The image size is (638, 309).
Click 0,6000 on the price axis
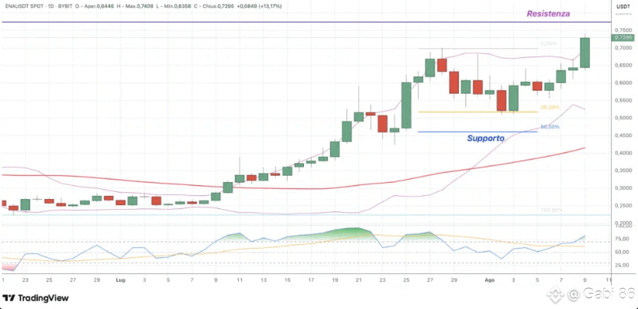623,83
